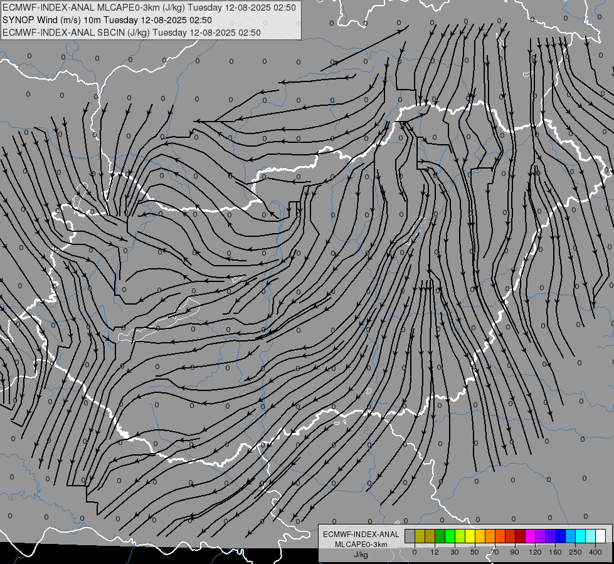Click the bright green legend swatch
The height and width of the screenshot is (564, 614).
[x=450, y=536]
